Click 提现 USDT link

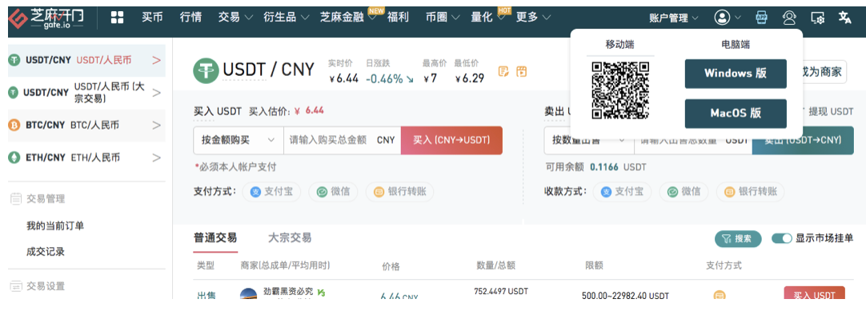click(x=831, y=111)
